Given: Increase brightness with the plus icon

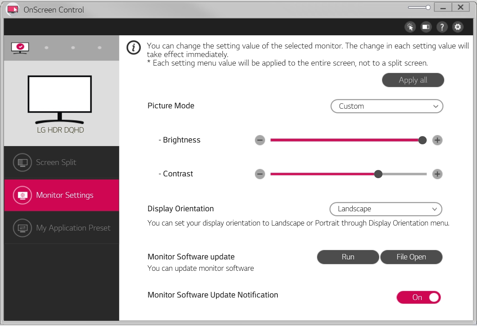Looking at the screenshot, I should click(437, 140).
